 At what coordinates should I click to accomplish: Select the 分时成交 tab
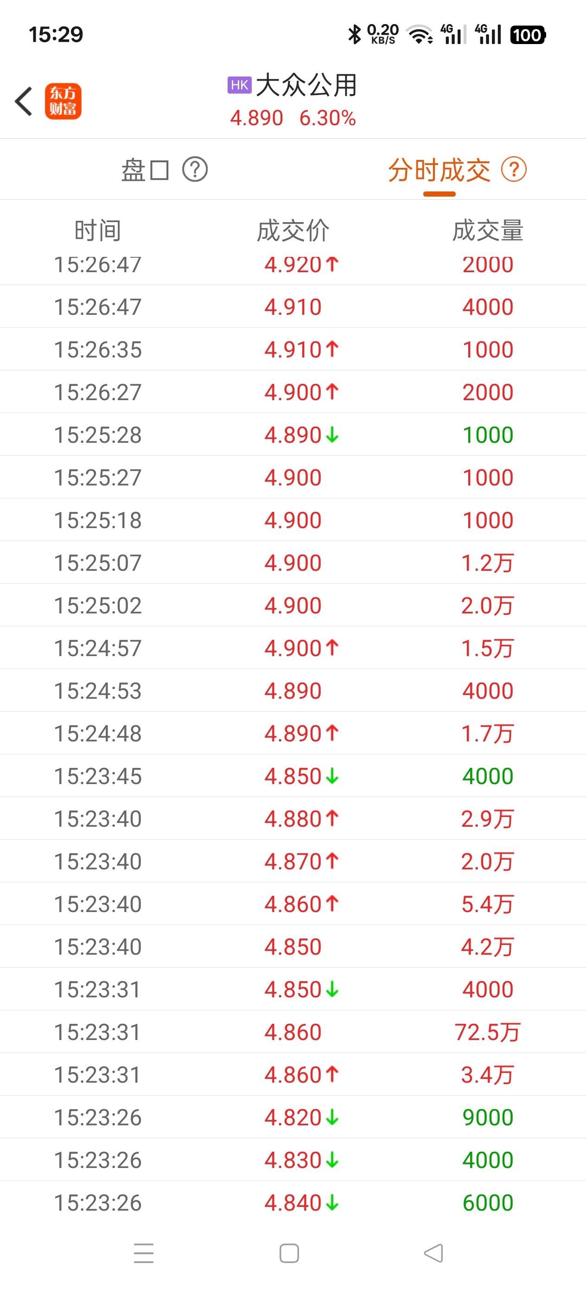pos(439,170)
